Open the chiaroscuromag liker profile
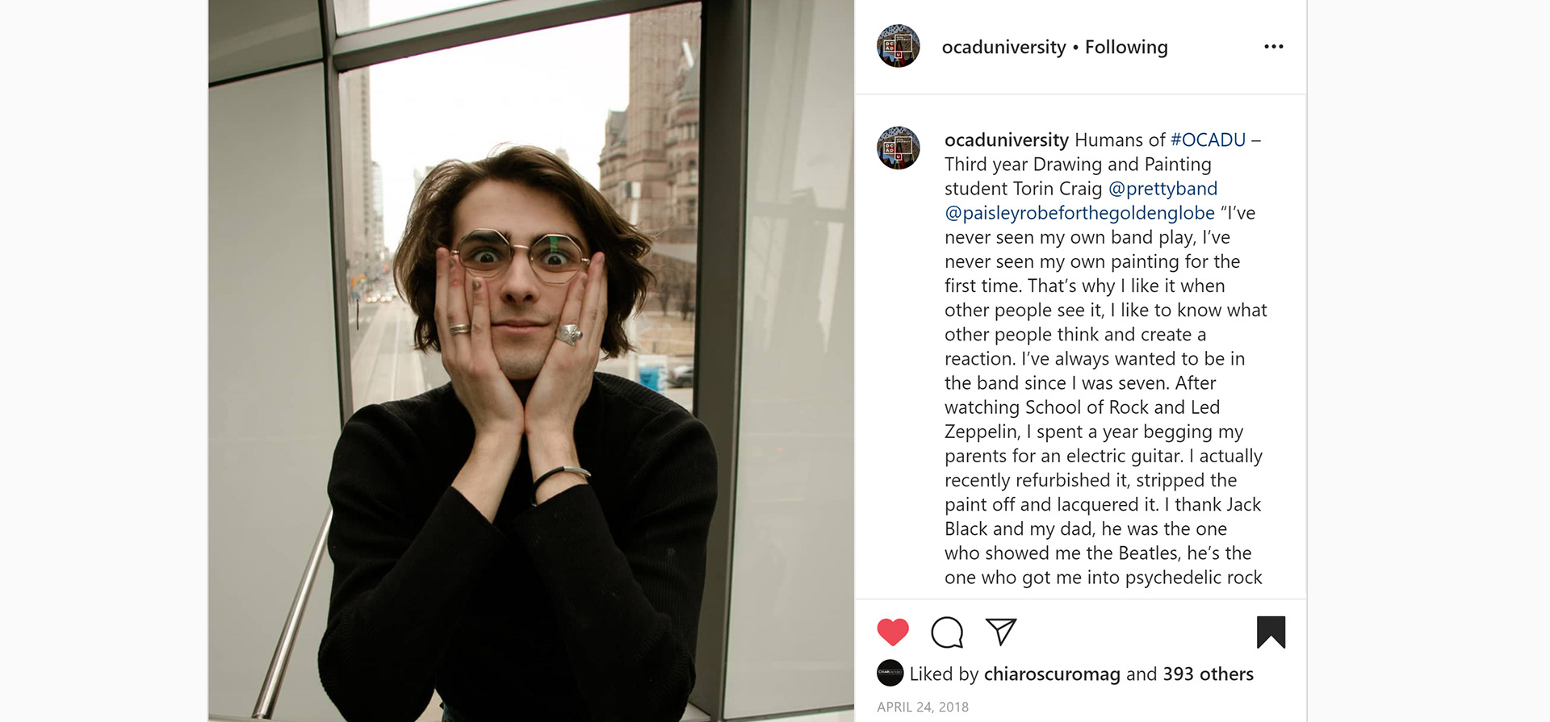Viewport: 1550px width, 722px height. click(1052, 674)
